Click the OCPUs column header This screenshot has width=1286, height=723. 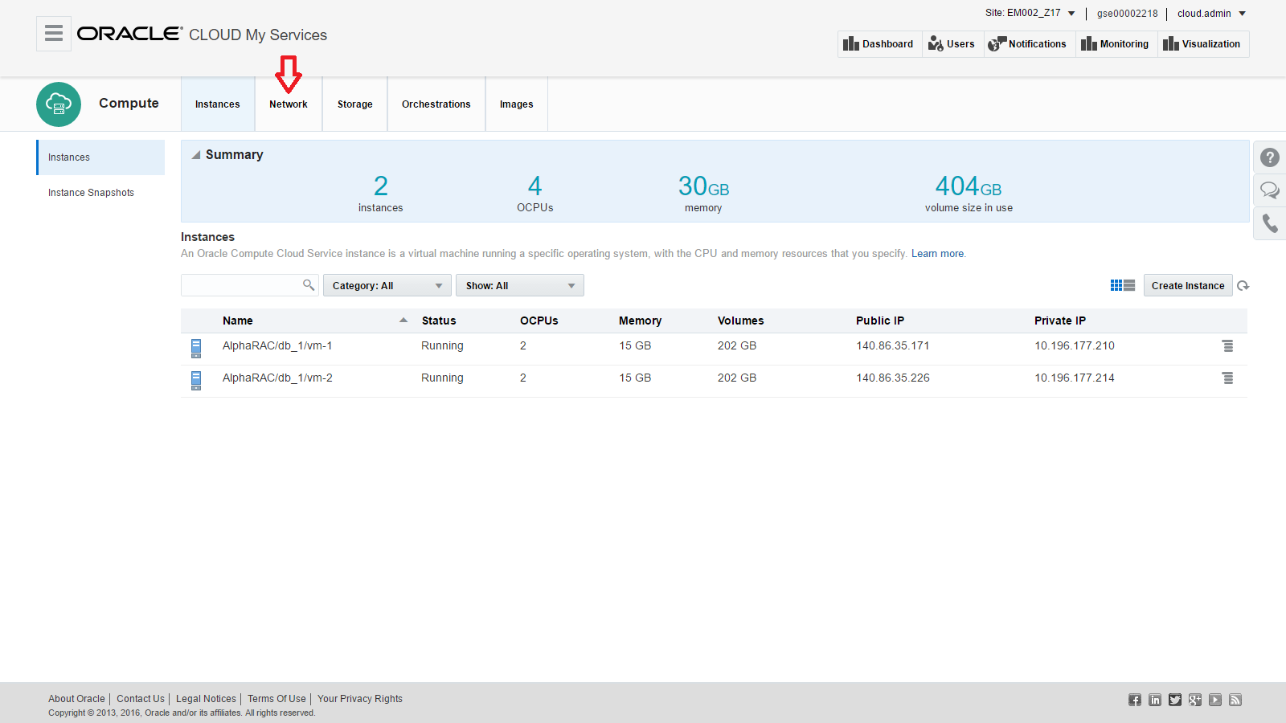tap(539, 321)
